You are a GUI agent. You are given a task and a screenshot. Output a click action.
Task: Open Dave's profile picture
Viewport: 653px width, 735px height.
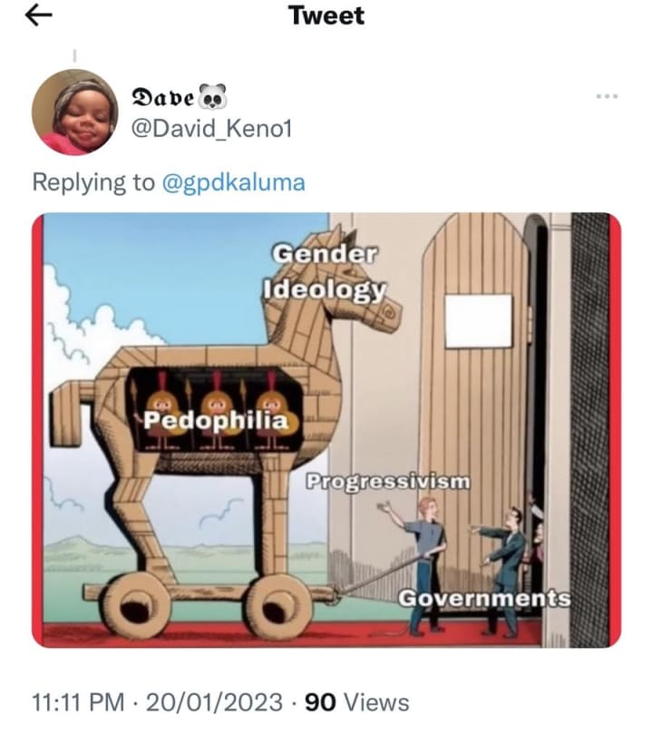coord(75,112)
